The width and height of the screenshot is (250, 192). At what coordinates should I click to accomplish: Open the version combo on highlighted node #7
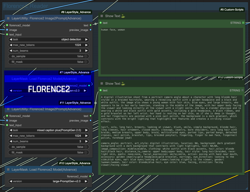[x=48, y=91]
